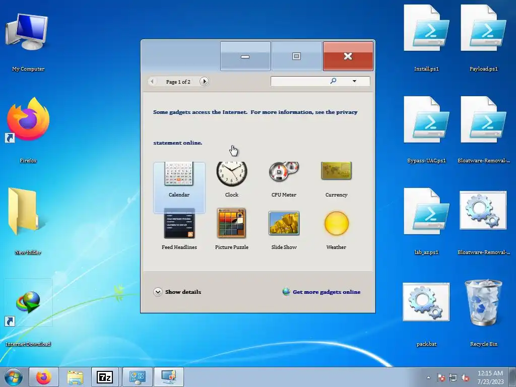The width and height of the screenshot is (516, 387).
Task: Open the Windows Start menu
Action: click(13, 377)
